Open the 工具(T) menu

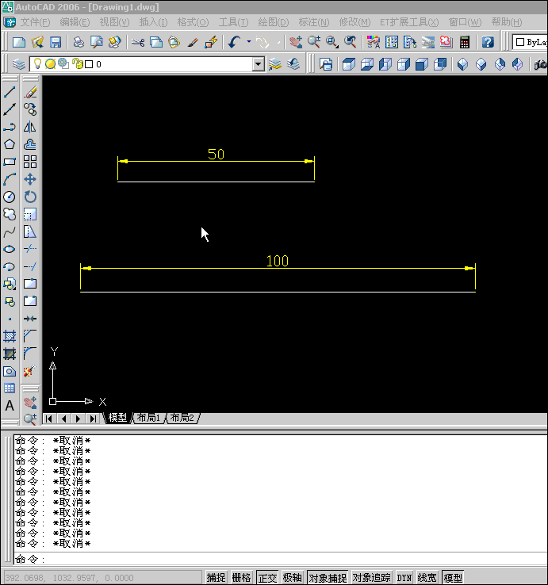pos(233,22)
